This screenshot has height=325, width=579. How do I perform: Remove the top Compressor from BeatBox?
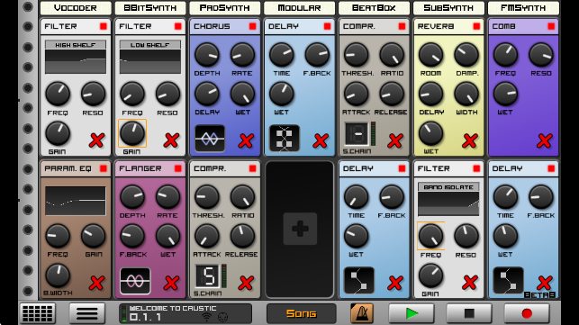click(x=395, y=140)
